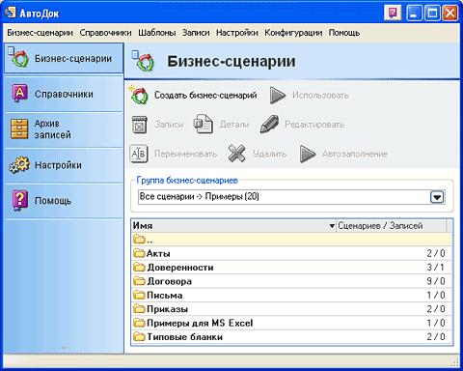Open the Конфигурации menu

coord(293,33)
